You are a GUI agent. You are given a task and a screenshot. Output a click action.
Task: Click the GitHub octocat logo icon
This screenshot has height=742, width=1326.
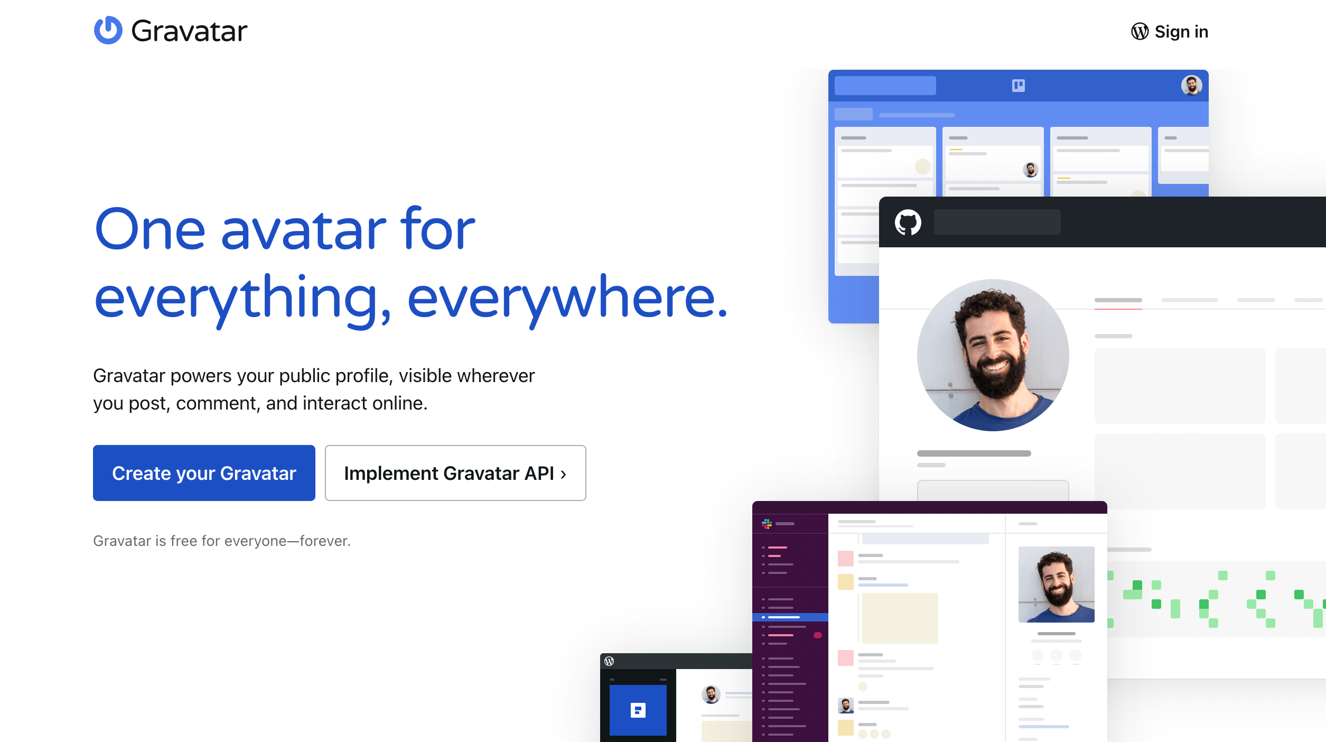click(x=908, y=222)
